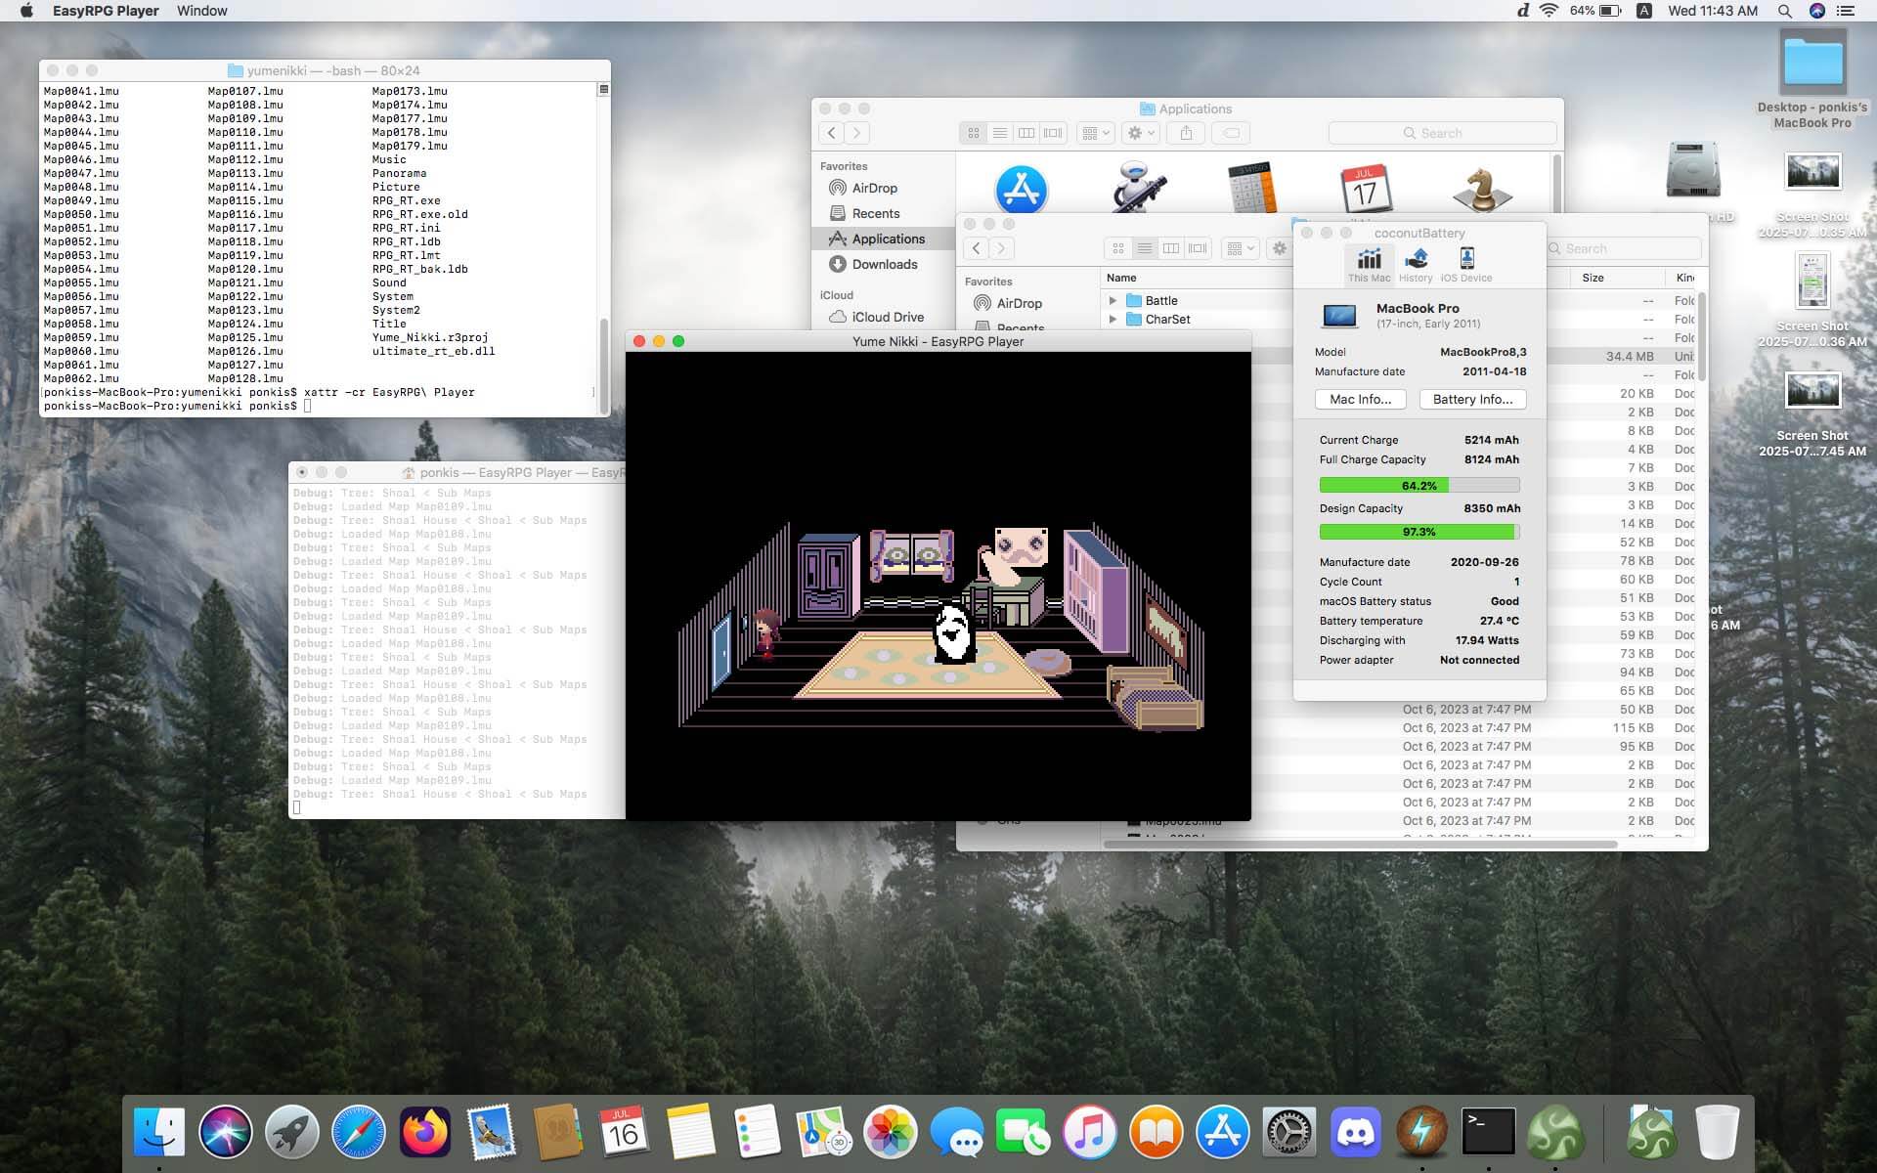Click the 64.2% current charge bar

click(x=1419, y=485)
